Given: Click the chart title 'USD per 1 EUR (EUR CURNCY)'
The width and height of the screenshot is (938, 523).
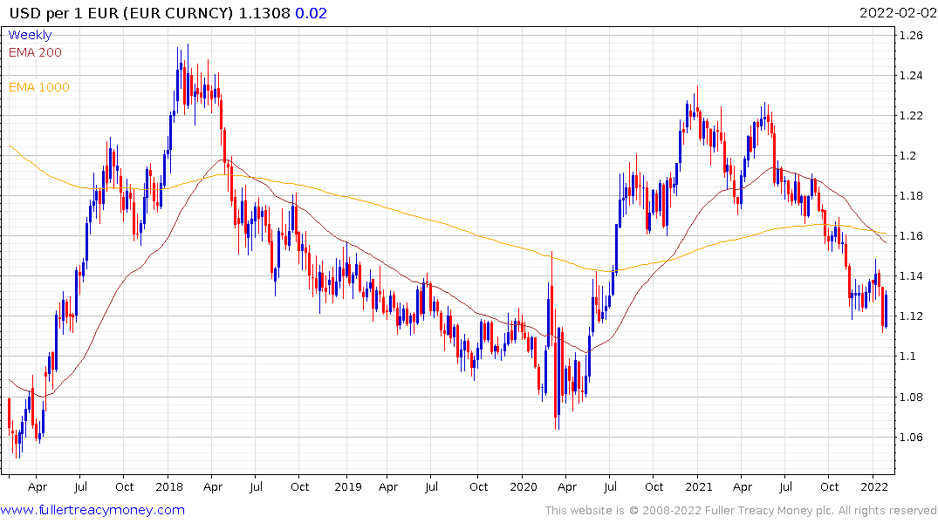Looking at the screenshot, I should (120, 13).
